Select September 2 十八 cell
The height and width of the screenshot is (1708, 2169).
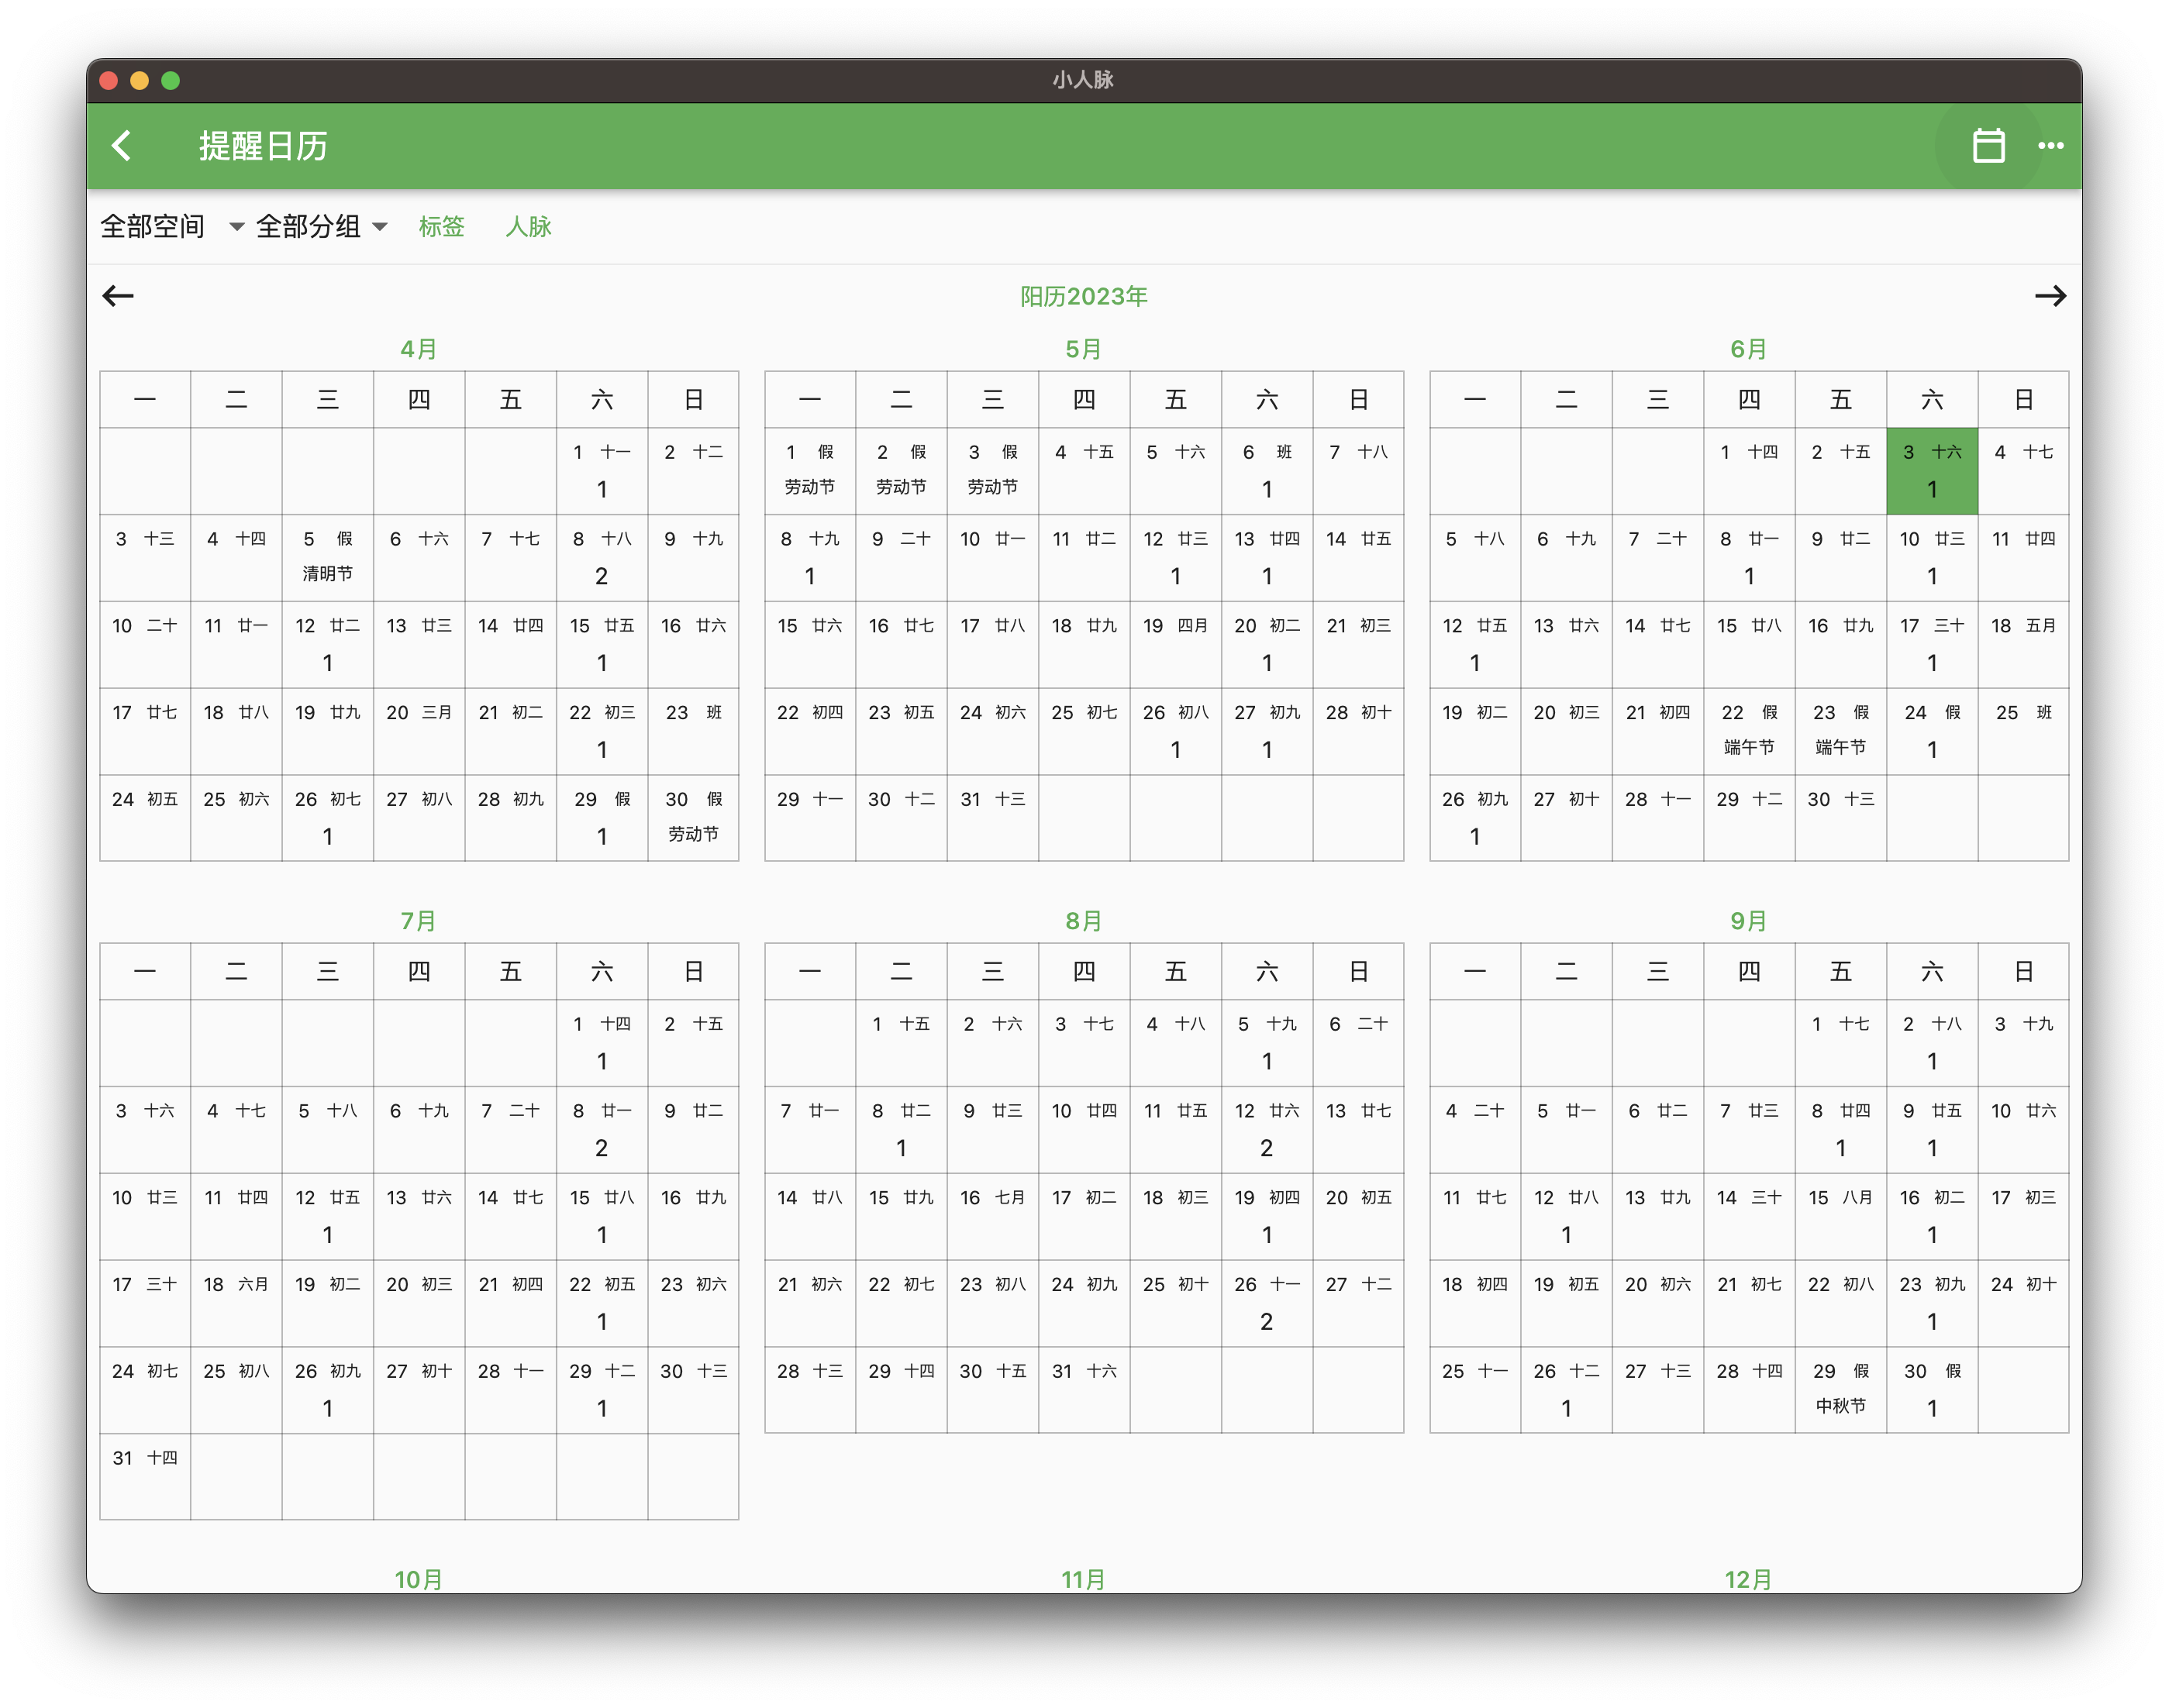pos(1932,1043)
